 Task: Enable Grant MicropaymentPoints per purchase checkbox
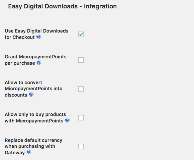tap(81, 60)
